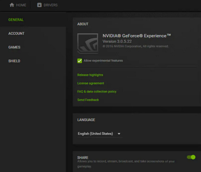The height and width of the screenshot is (172, 201).
Task: Click the Version 3.0.5.22 text
Action: (117, 42)
